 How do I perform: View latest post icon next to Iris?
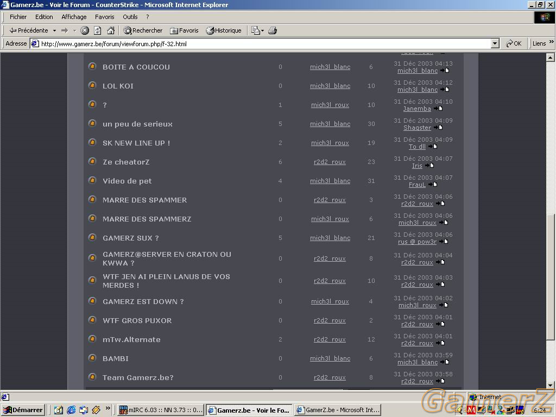click(429, 166)
